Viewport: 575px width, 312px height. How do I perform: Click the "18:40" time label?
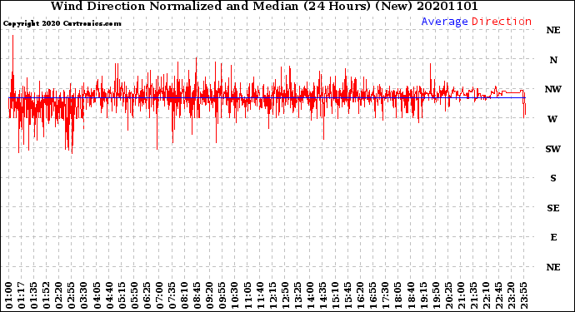410,295
